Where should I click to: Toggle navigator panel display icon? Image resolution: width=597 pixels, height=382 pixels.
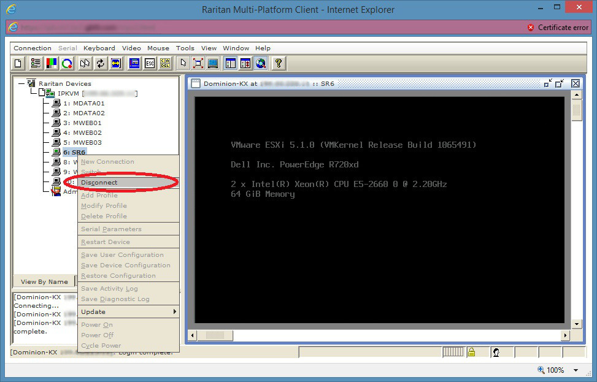coord(230,63)
